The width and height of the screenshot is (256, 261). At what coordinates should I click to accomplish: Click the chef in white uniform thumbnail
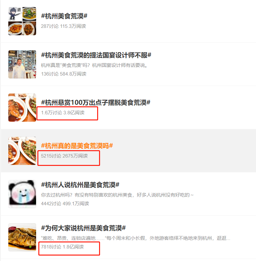click(x=22, y=64)
